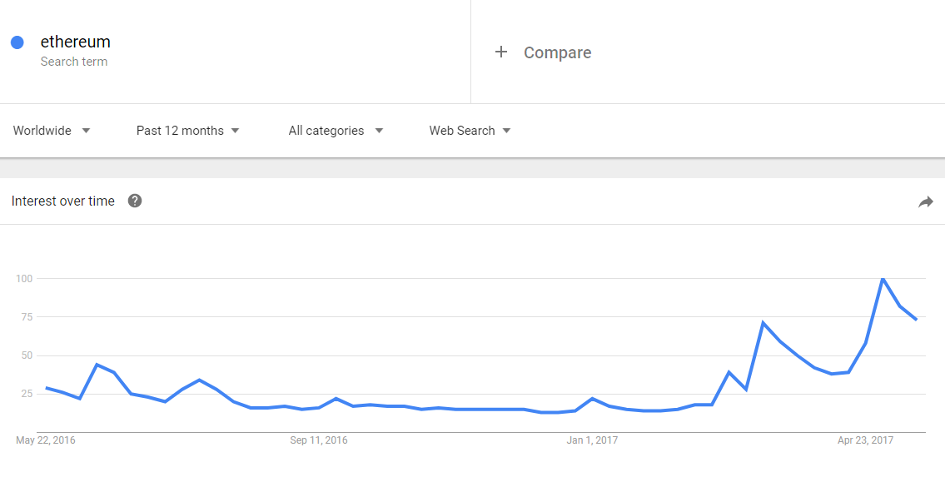Open the Worldwide region dropdown
945x487 pixels.
click(x=52, y=131)
